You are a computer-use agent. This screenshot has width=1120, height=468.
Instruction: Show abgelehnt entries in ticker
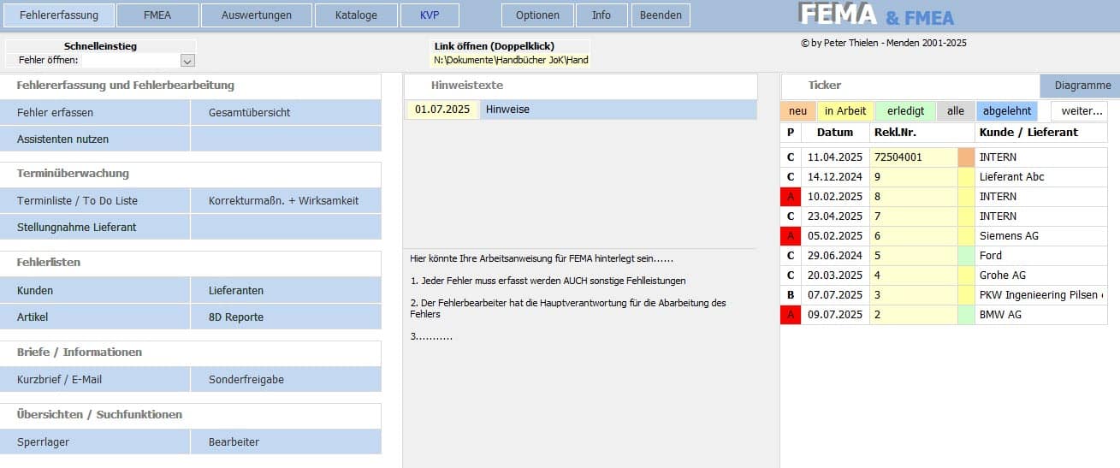(1006, 111)
